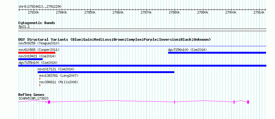The height and width of the screenshot is (119, 275).
Task: Click the 27890k ruler label
Action: point(203,13)
